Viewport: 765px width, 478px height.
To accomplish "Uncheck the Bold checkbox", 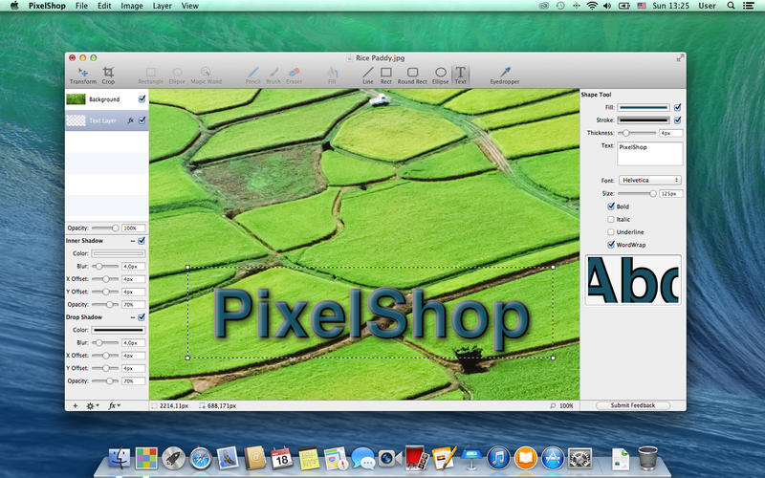I will 611,206.
